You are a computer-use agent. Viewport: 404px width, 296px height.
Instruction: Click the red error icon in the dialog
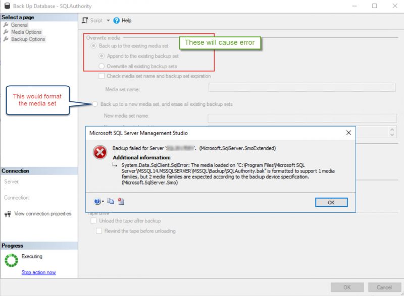tap(99, 151)
